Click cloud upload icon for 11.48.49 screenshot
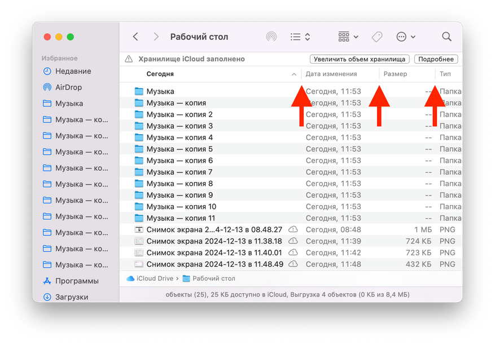The image size is (495, 345). click(294, 264)
